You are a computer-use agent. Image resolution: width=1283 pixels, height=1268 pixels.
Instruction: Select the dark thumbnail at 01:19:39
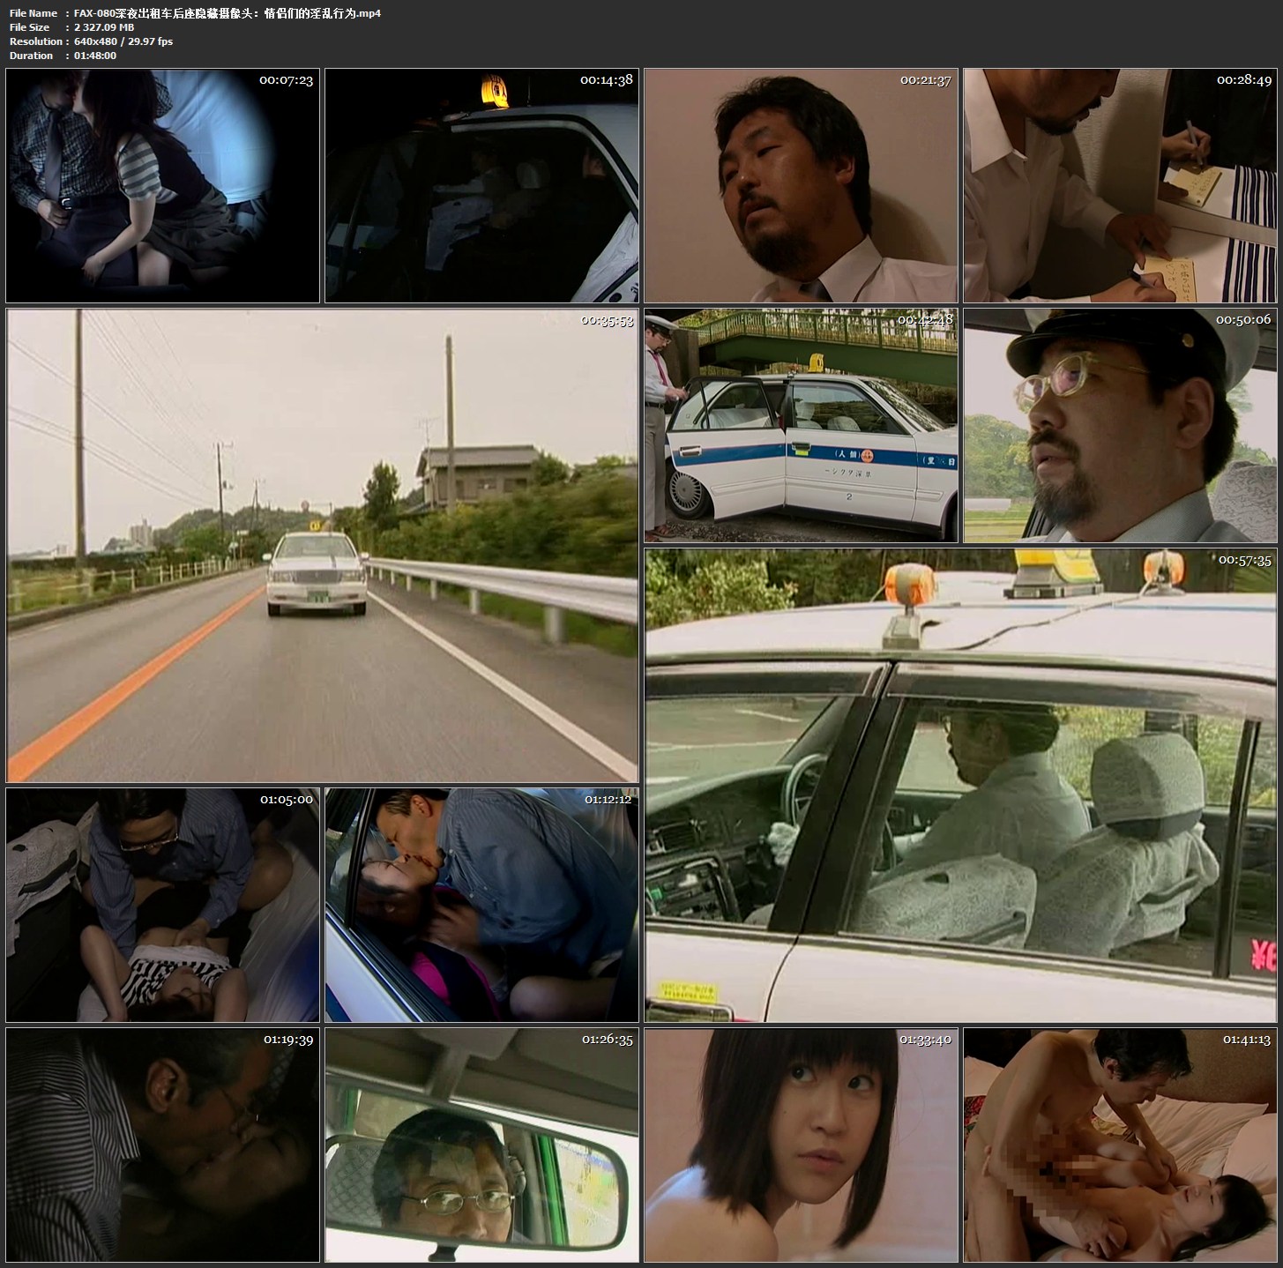coord(162,1145)
